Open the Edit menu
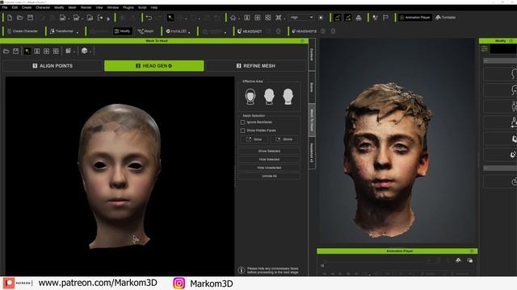Viewport: 517px width, 290px height. [x=15, y=7]
